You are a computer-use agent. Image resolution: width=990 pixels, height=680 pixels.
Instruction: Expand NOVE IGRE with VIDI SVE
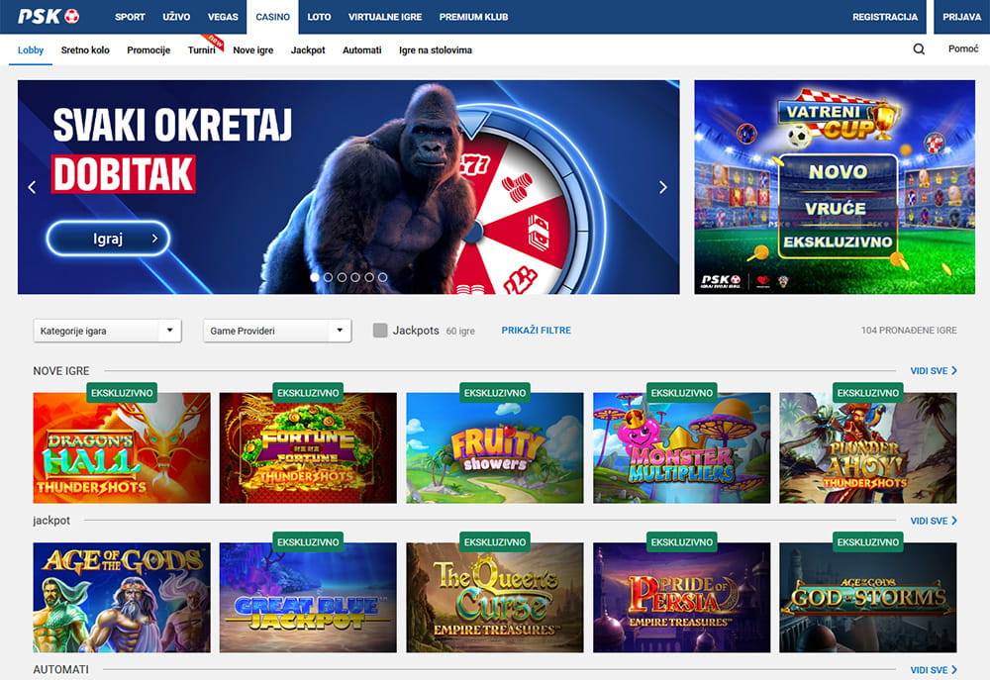[x=934, y=370]
